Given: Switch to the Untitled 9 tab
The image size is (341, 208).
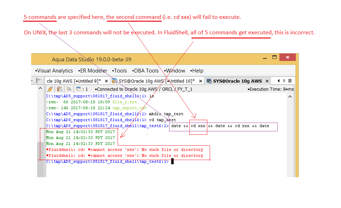Looking at the screenshot, I should click(x=74, y=81).
